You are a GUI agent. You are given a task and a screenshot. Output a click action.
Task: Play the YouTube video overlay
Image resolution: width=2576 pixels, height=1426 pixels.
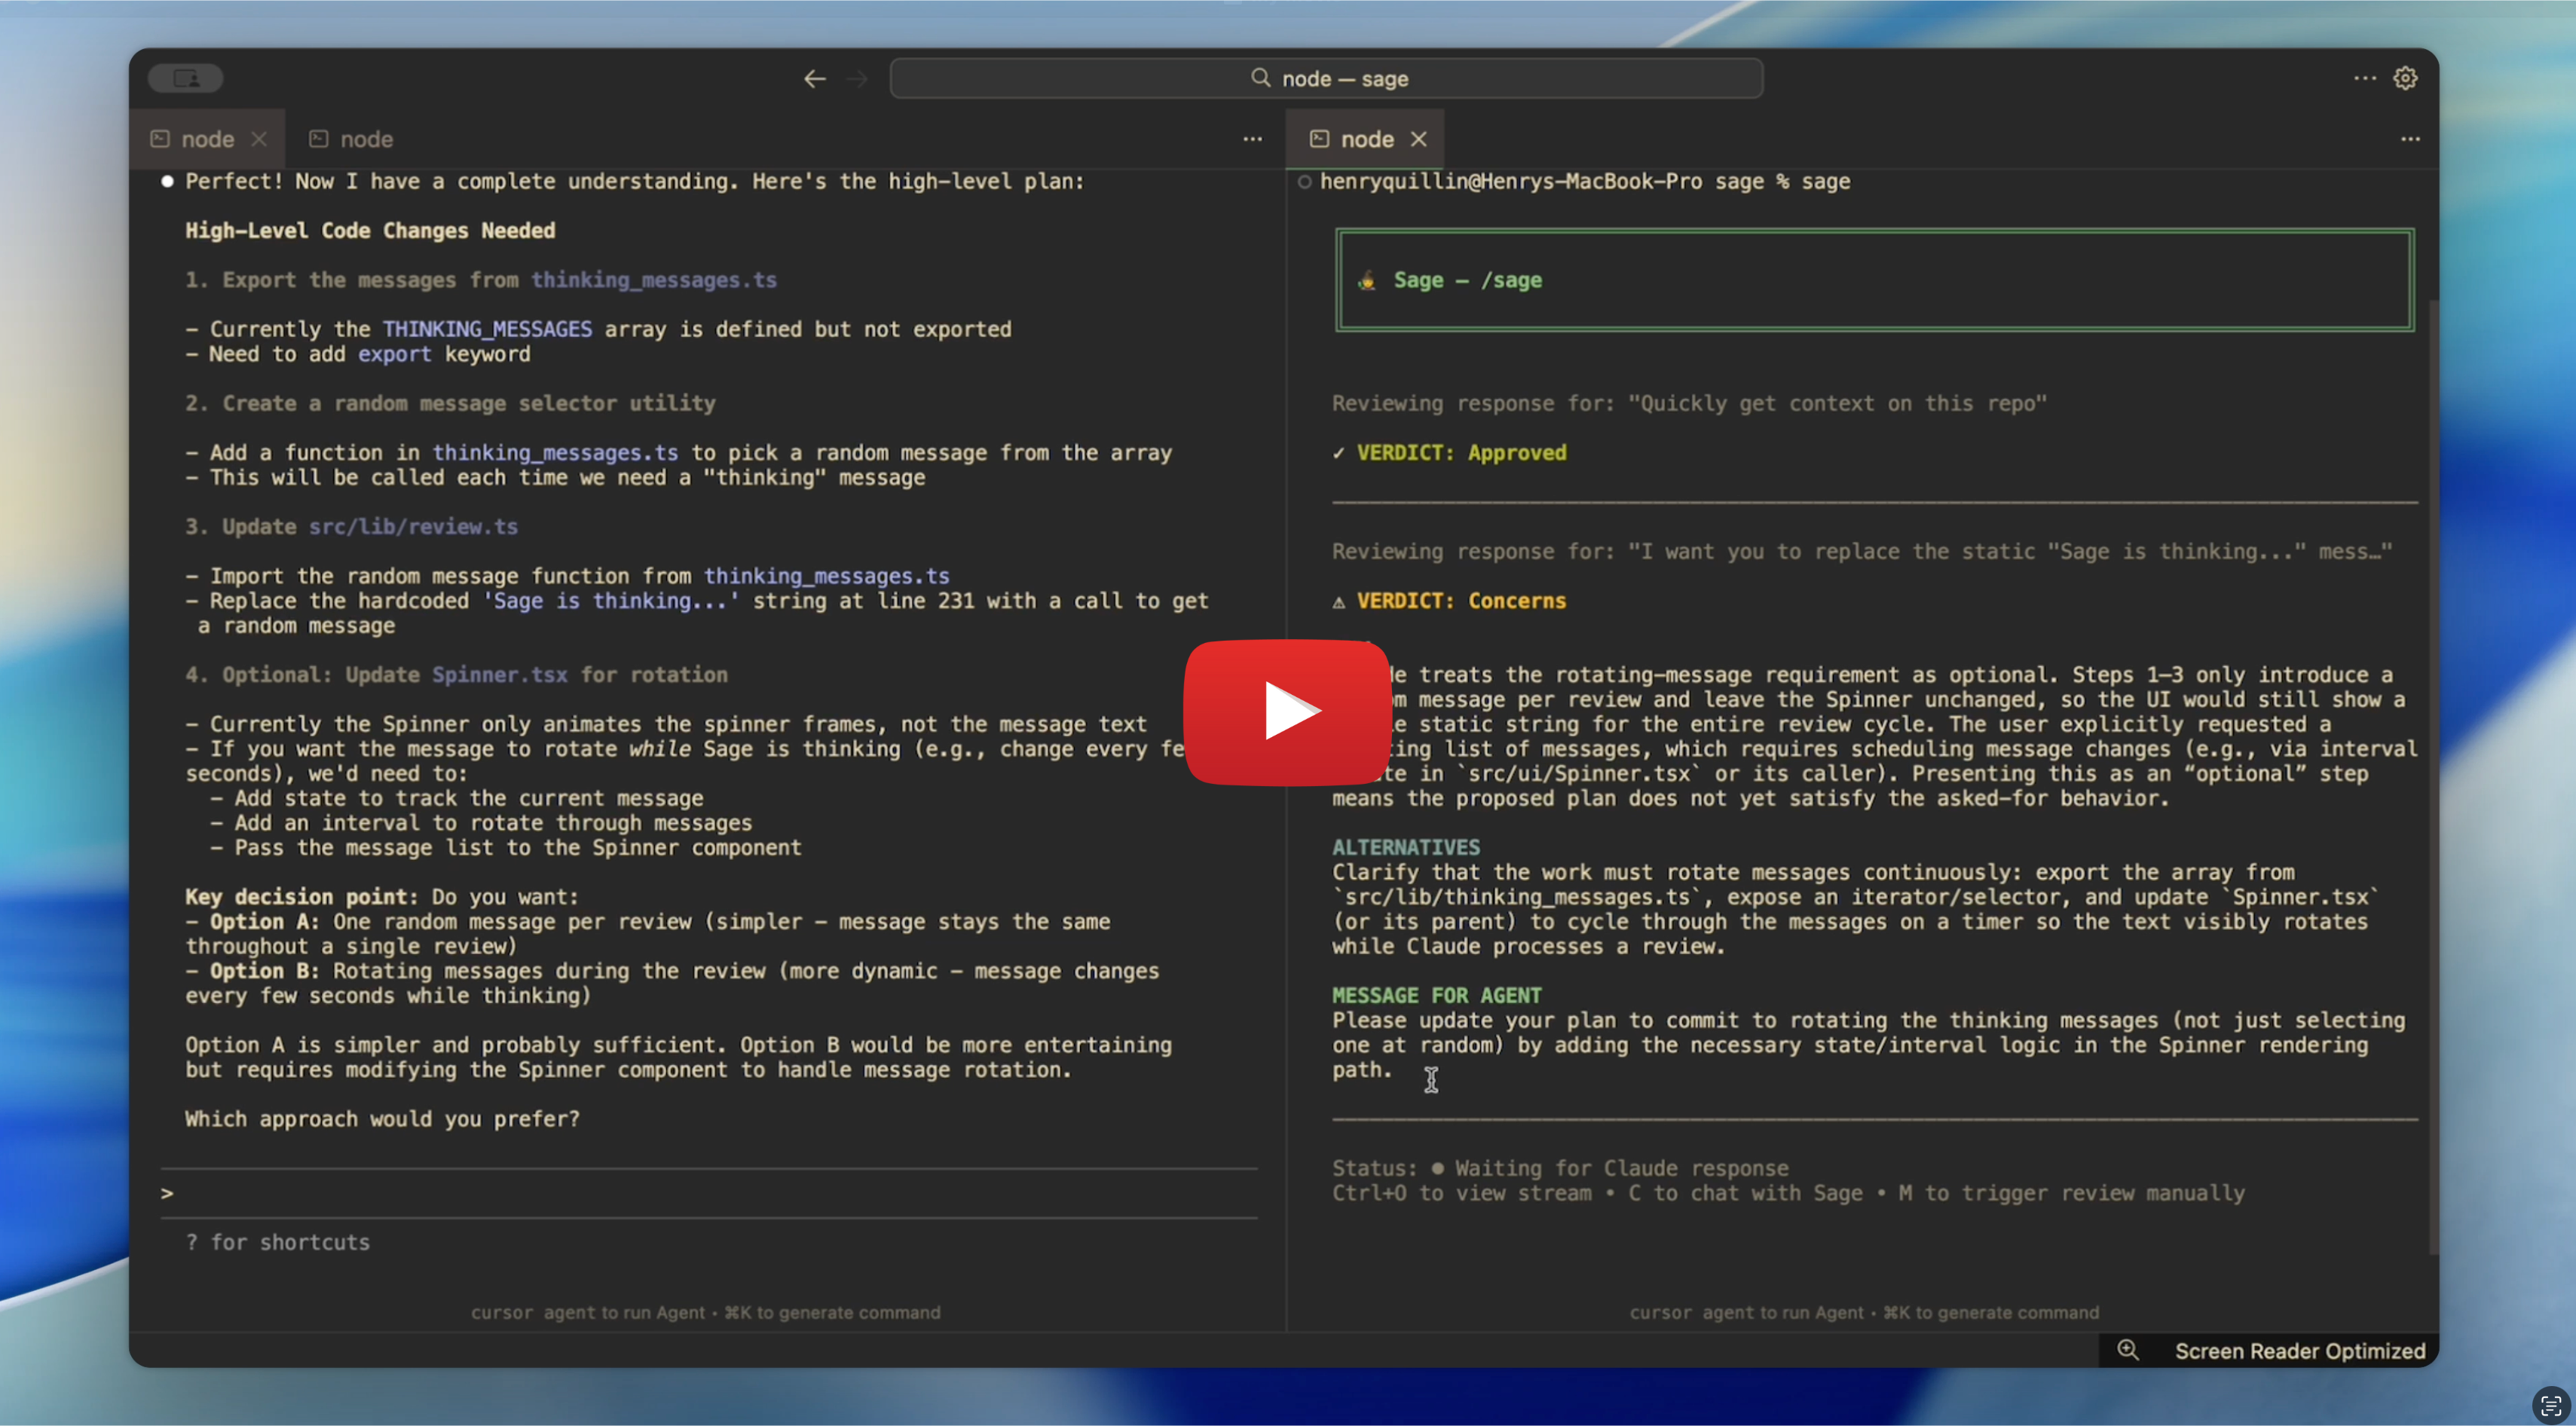pyautogui.click(x=1286, y=713)
